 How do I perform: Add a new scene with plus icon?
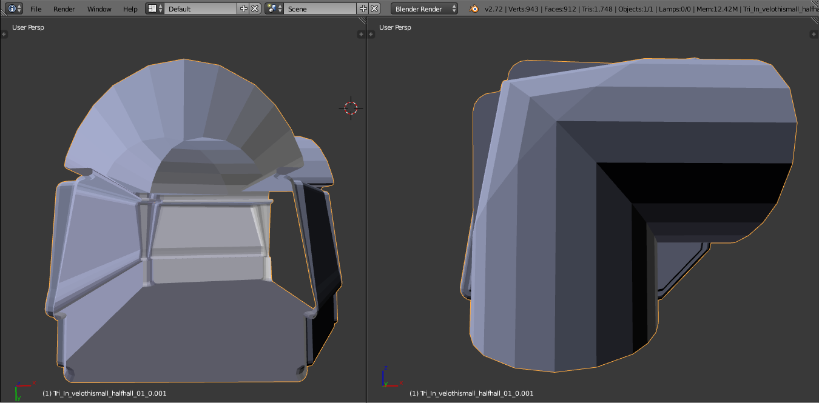[x=363, y=8]
